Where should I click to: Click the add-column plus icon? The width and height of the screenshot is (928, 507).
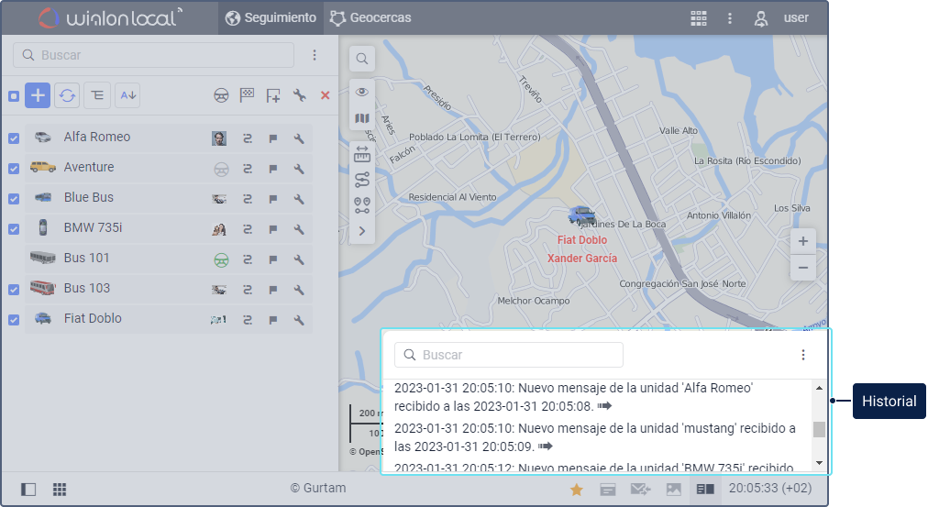point(273,95)
